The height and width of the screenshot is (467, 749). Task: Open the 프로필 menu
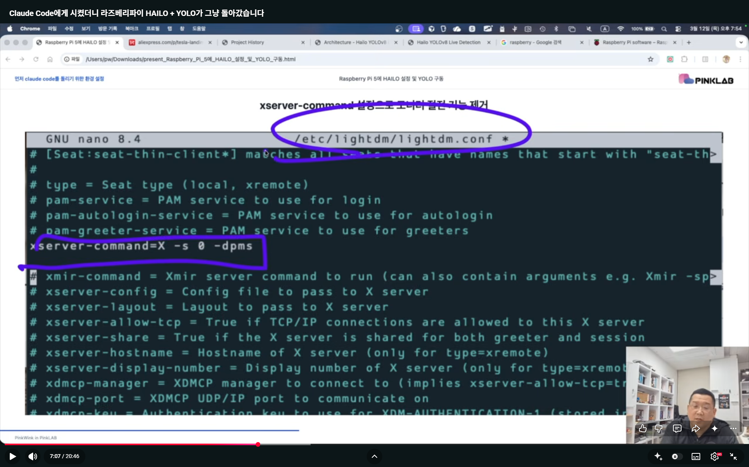pos(153,28)
